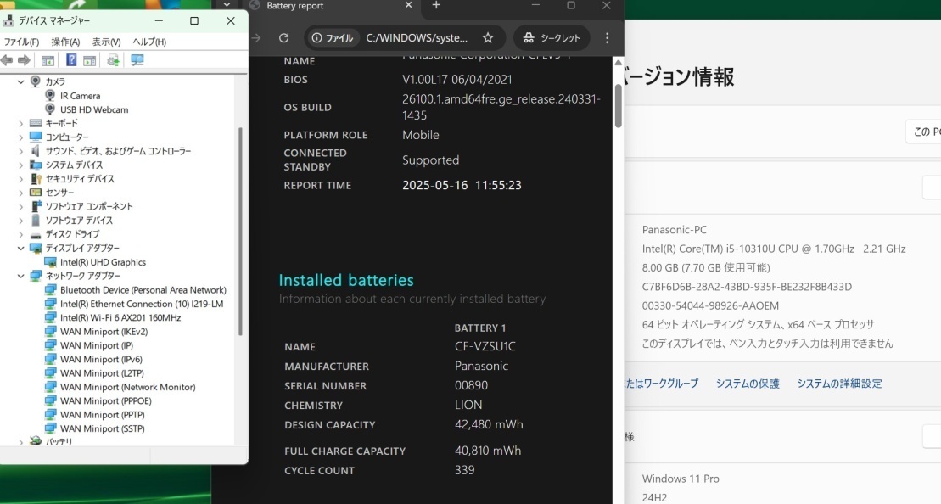
Task: Open ヘルプ(H) menu in Device Manager
Action: (x=149, y=42)
